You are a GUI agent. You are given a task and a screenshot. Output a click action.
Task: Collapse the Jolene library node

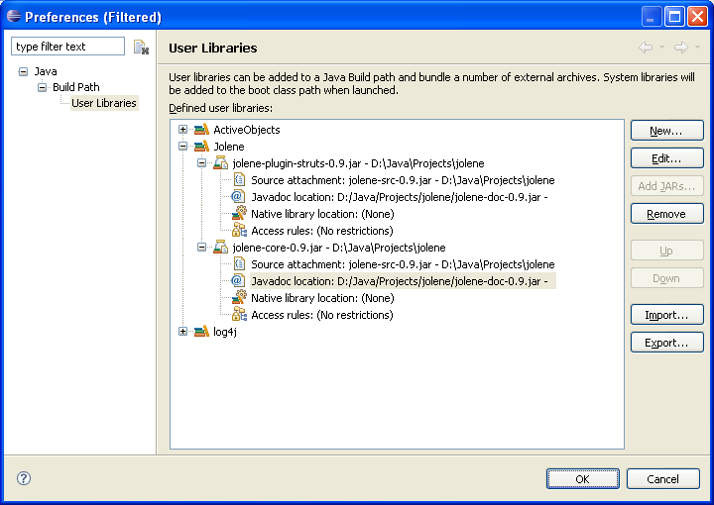[182, 147]
